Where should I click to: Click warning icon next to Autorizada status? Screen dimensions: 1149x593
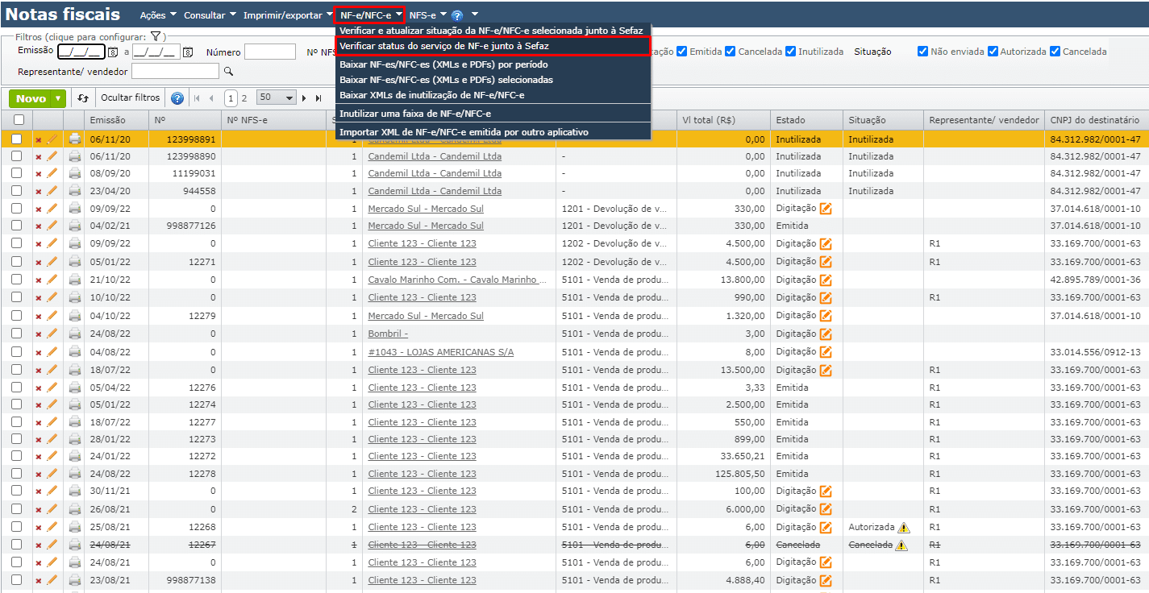point(903,528)
